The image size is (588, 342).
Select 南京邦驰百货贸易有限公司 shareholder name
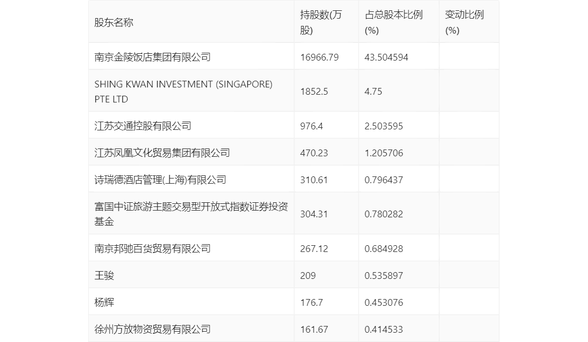point(152,249)
